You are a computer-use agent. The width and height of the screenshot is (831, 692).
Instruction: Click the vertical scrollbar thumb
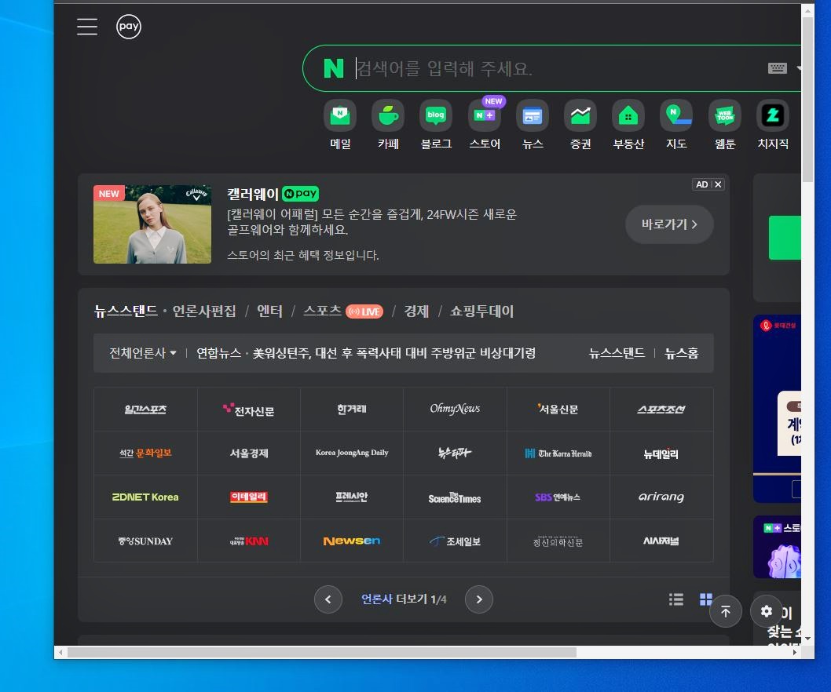(807, 100)
